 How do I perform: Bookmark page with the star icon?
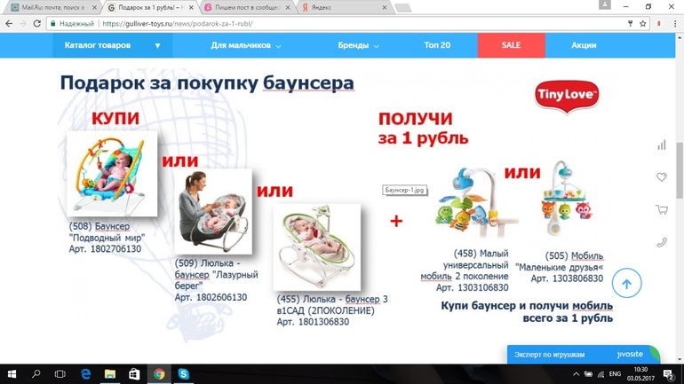(643, 24)
